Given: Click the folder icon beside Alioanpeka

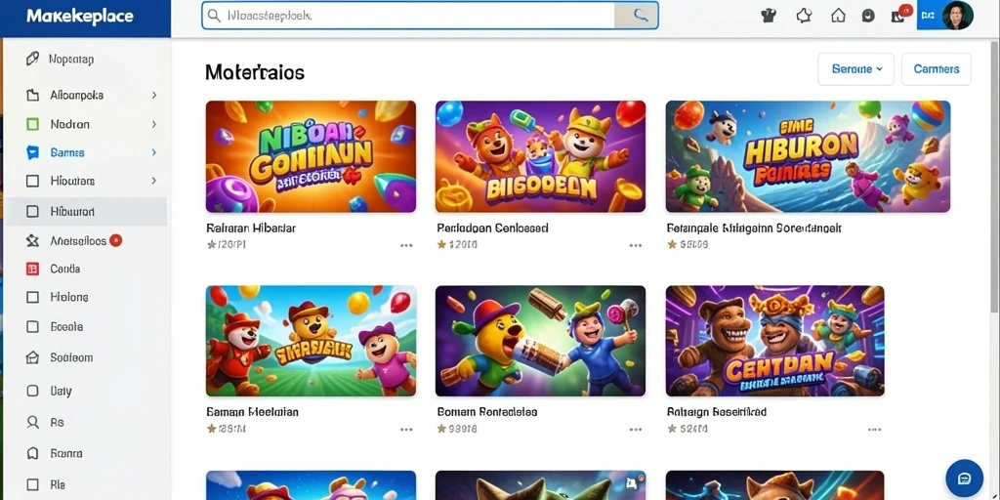Looking at the screenshot, I should point(32,95).
